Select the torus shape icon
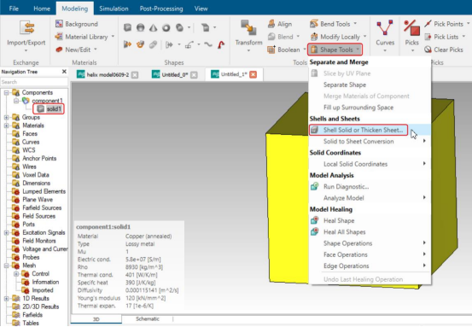 pyautogui.click(x=166, y=27)
